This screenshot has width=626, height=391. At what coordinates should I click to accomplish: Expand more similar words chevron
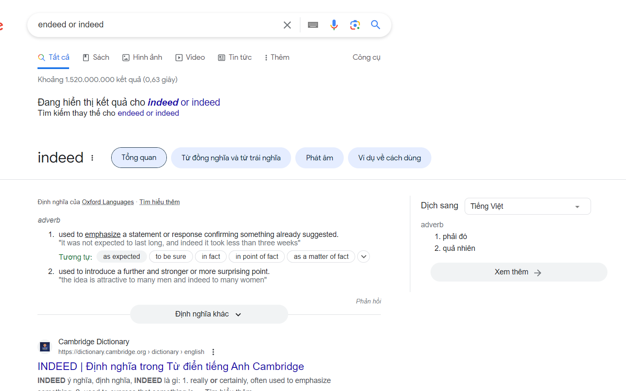[x=364, y=256]
